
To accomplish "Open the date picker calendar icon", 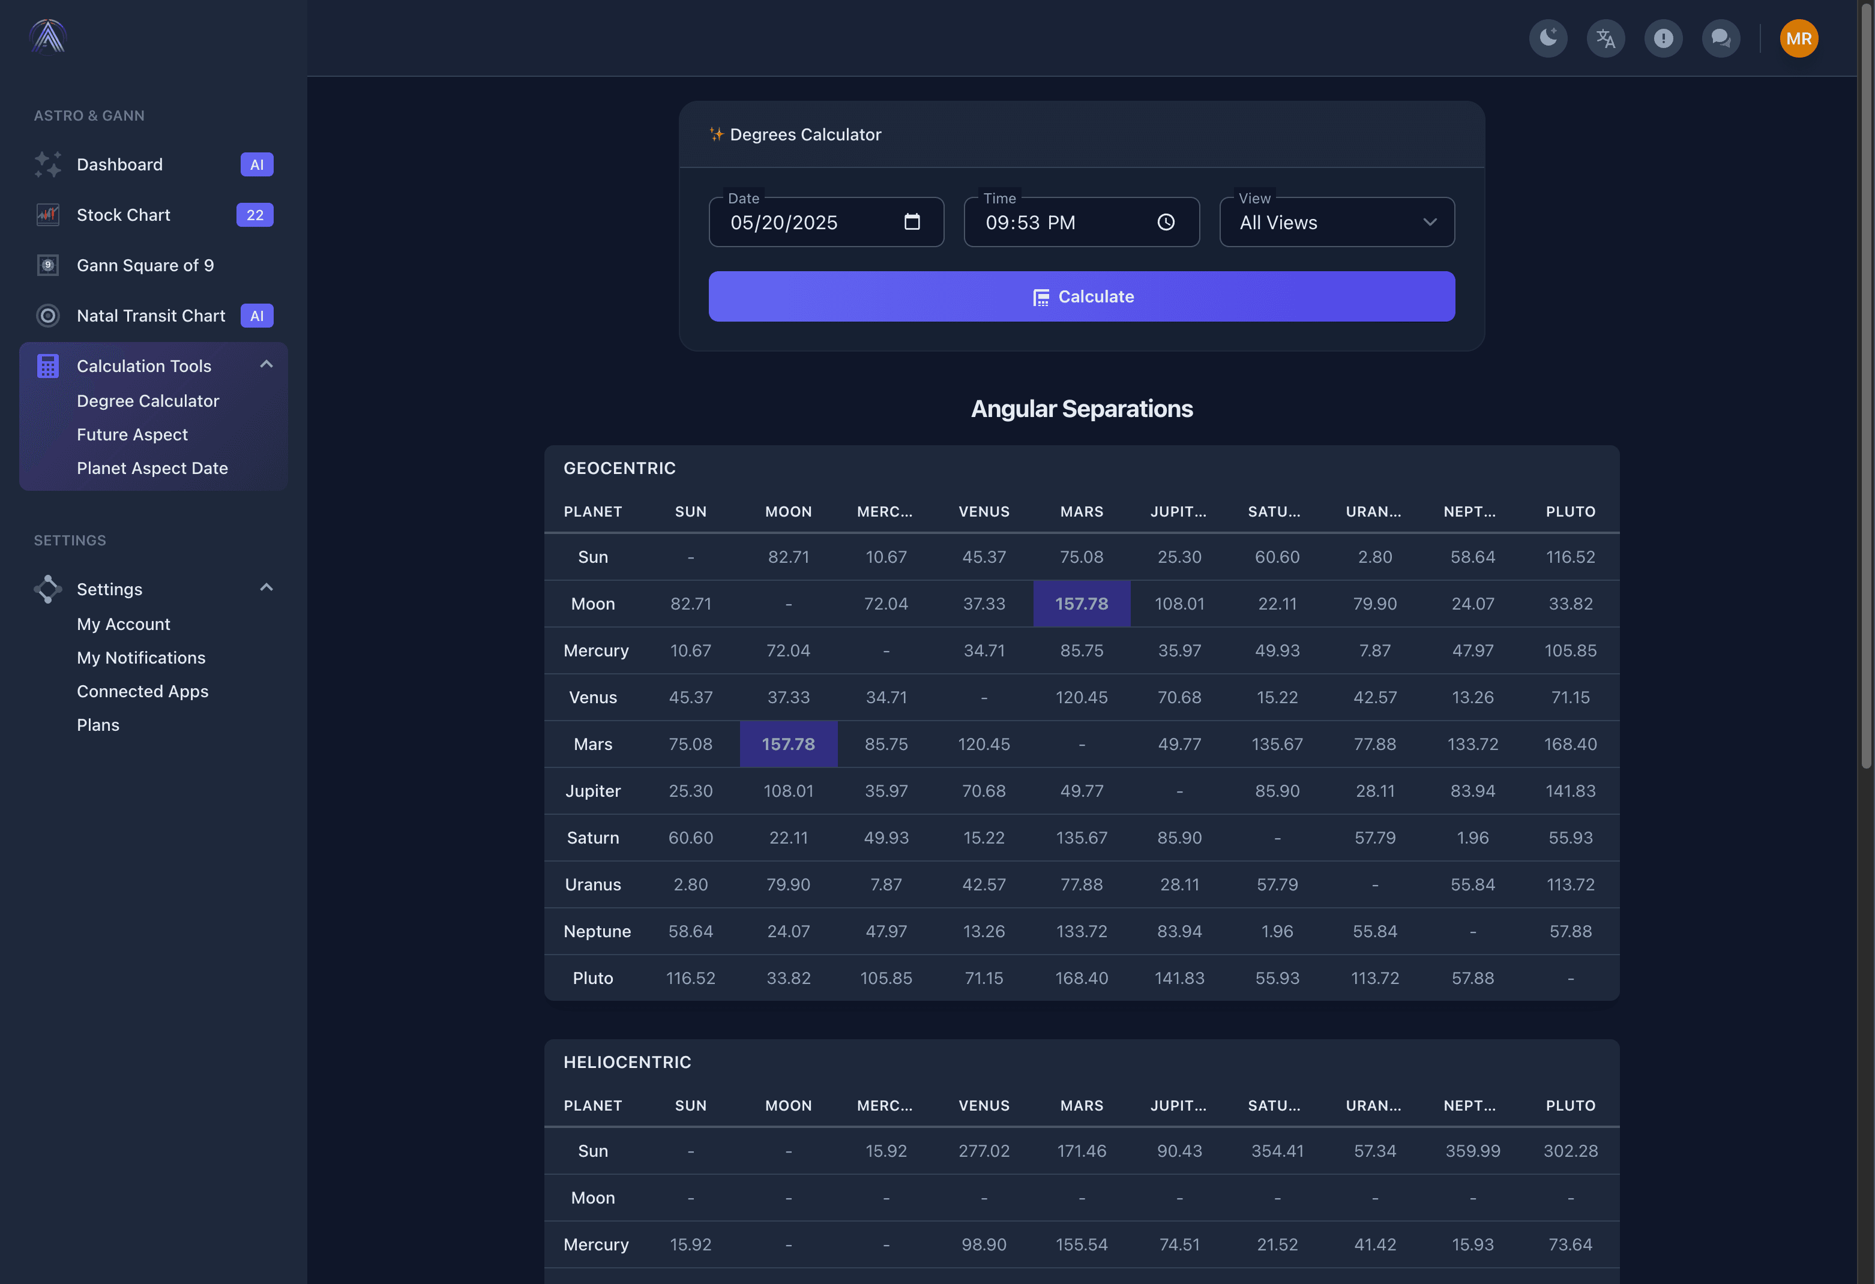I will point(912,222).
